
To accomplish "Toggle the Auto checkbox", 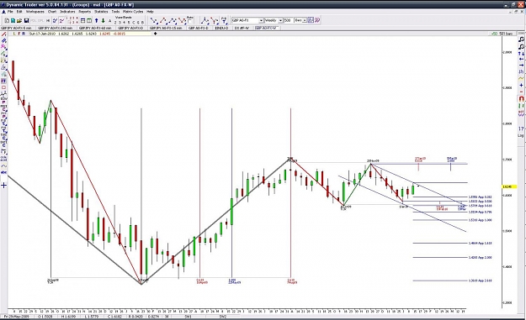I will click(189, 21).
